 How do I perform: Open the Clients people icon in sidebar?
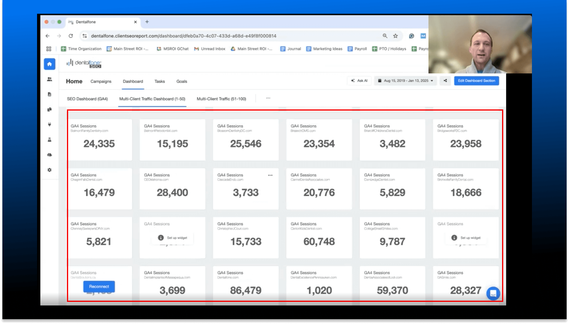click(50, 79)
